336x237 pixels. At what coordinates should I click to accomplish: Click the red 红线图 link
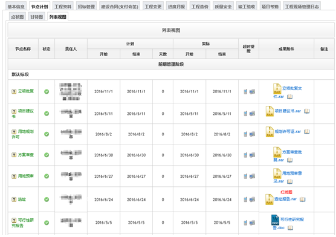286,192
